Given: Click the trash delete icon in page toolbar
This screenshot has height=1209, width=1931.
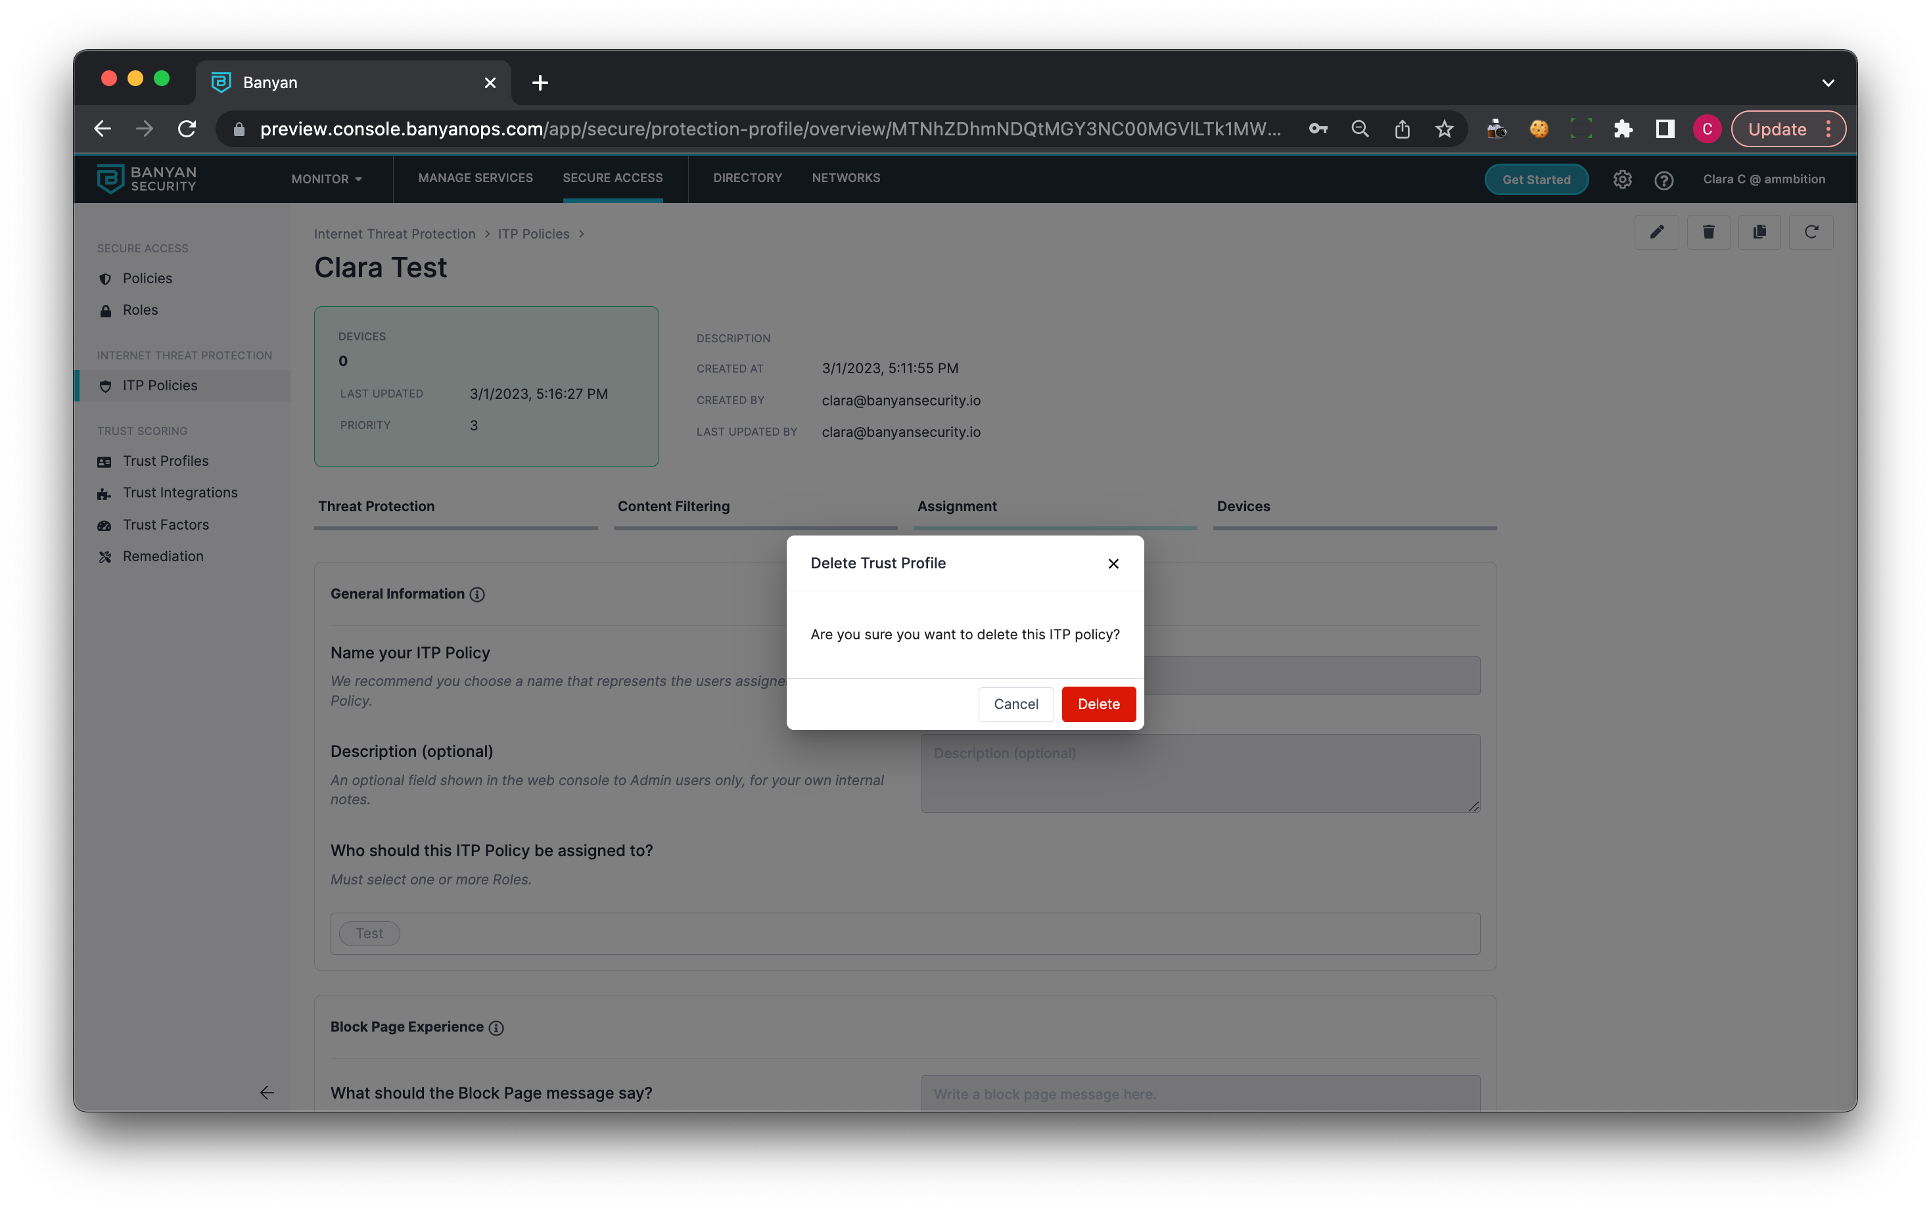Looking at the screenshot, I should point(1708,232).
